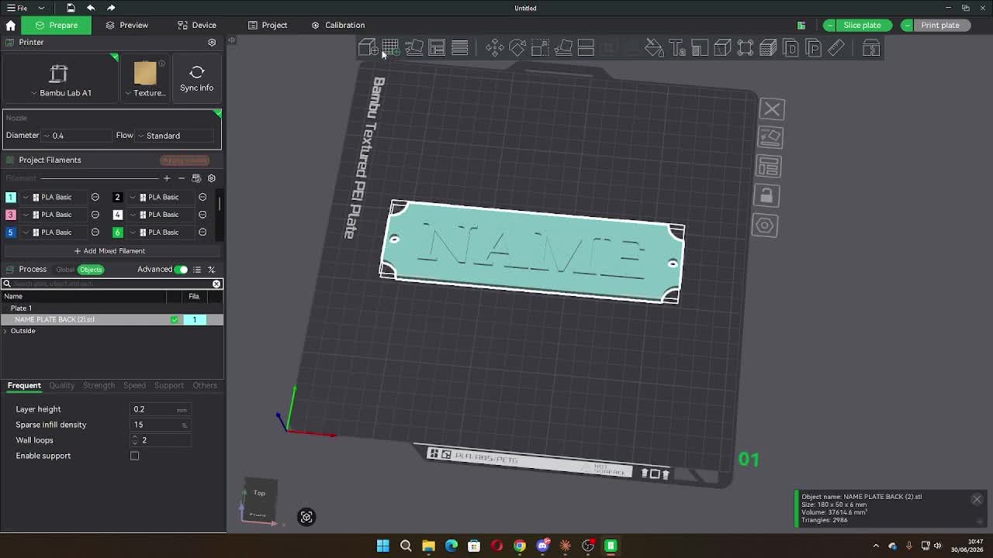Go to the Home page icon
The image size is (993, 558).
coord(11,25)
